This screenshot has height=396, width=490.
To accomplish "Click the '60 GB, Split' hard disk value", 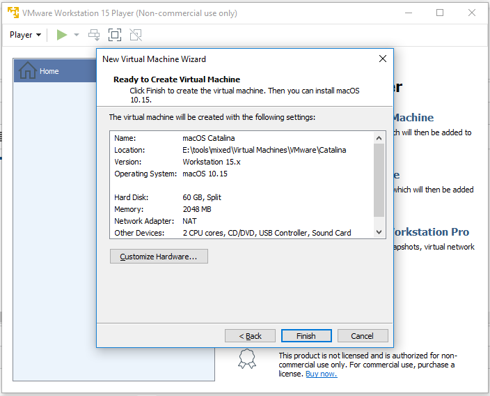I will point(202,197).
